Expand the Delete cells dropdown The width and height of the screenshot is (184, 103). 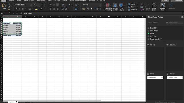pos(136,7)
